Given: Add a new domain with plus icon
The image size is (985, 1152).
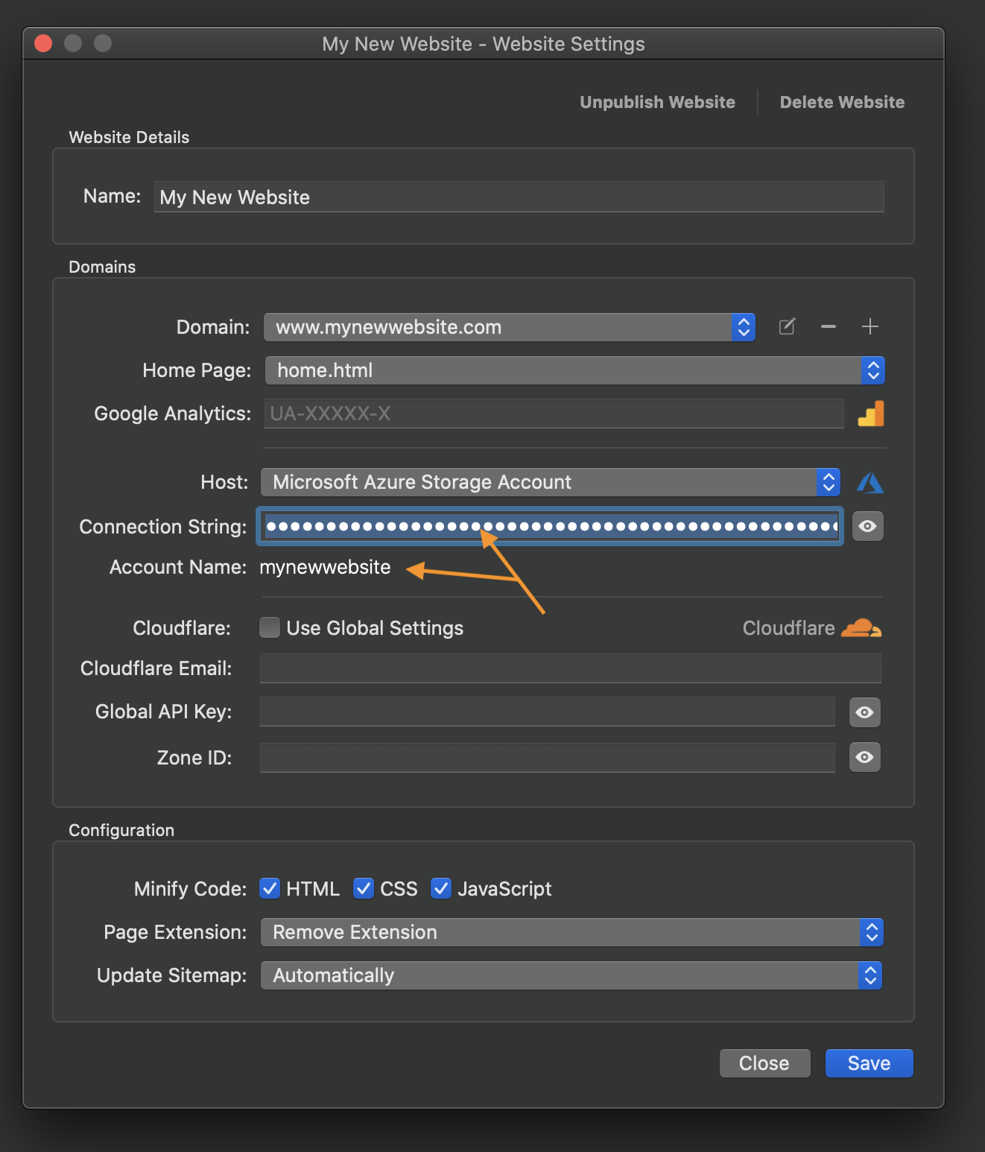Looking at the screenshot, I should click(870, 326).
